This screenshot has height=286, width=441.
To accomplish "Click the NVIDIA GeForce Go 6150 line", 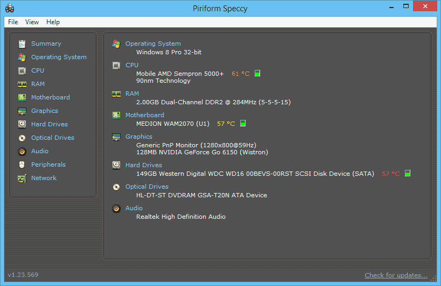I will point(202,152).
